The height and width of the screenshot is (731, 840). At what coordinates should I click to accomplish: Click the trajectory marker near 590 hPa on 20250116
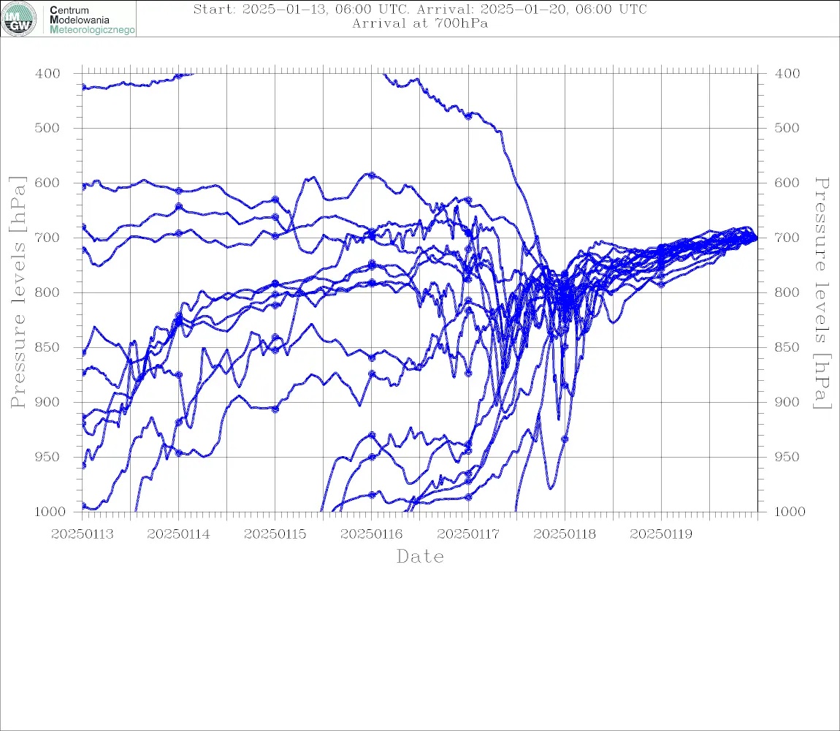[372, 176]
